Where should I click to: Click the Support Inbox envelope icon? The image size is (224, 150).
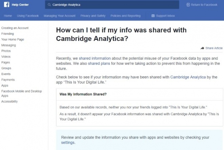[153, 16]
